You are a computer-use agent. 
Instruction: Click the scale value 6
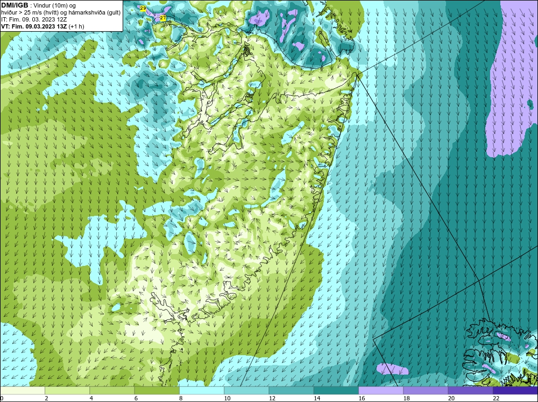click(136, 398)
